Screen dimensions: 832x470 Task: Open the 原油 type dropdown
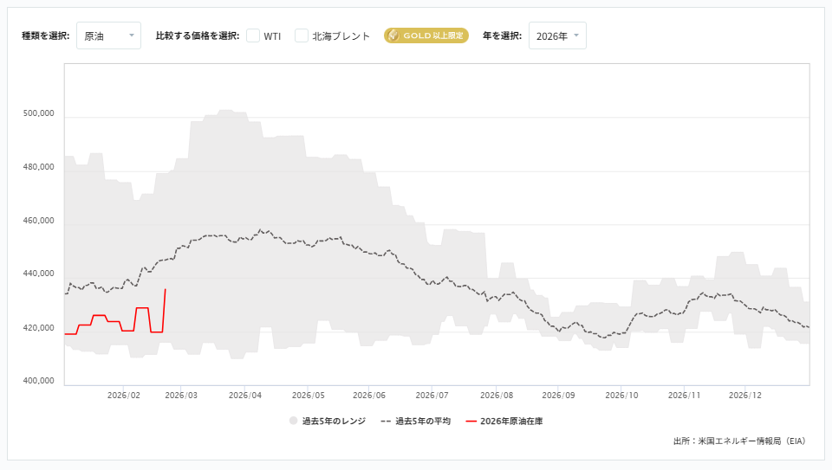point(109,35)
